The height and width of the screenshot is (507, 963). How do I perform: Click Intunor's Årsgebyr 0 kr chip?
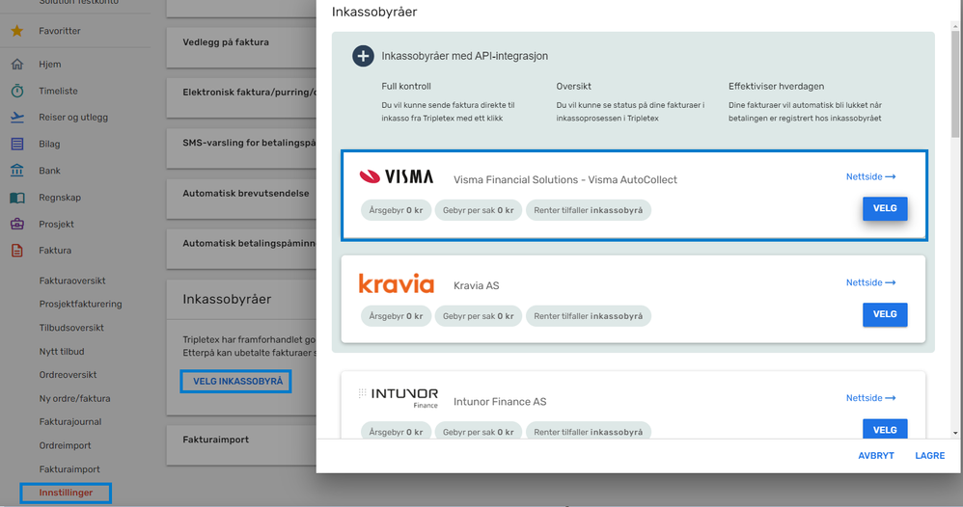(396, 432)
